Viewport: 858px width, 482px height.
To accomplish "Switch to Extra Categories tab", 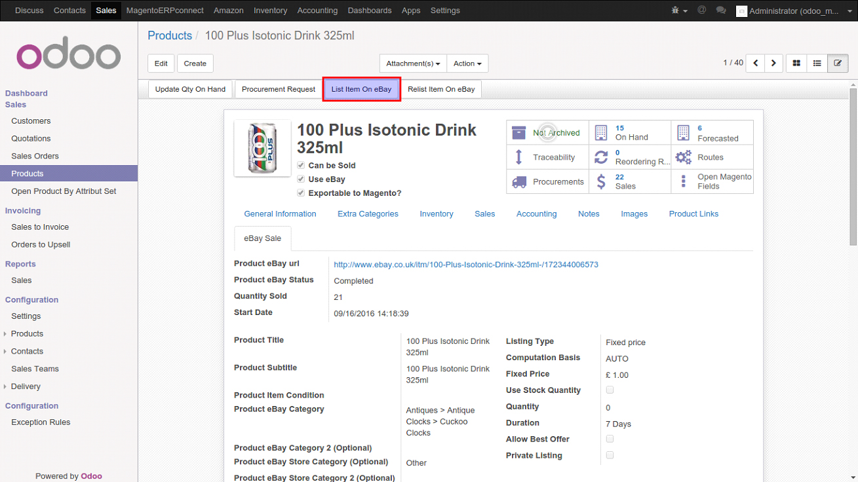I will tap(368, 214).
